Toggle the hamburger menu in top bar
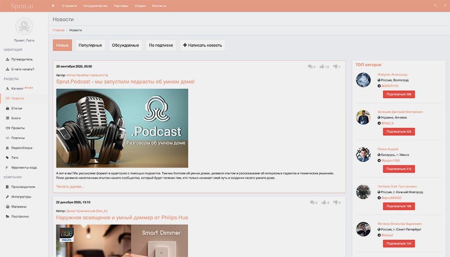 pyautogui.click(x=53, y=6)
